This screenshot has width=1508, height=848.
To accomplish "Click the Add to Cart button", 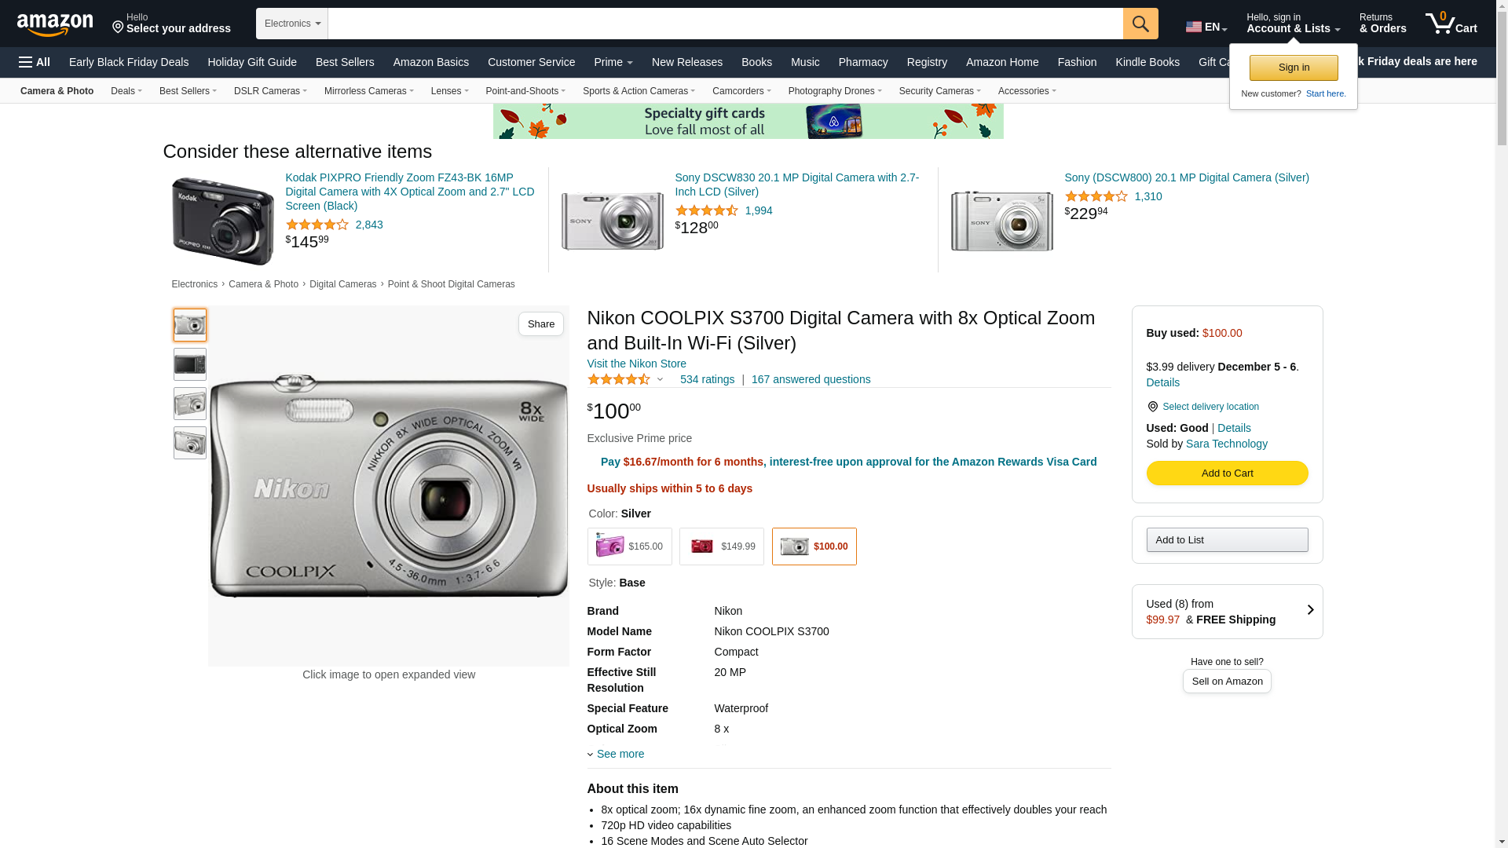I will (1227, 473).
